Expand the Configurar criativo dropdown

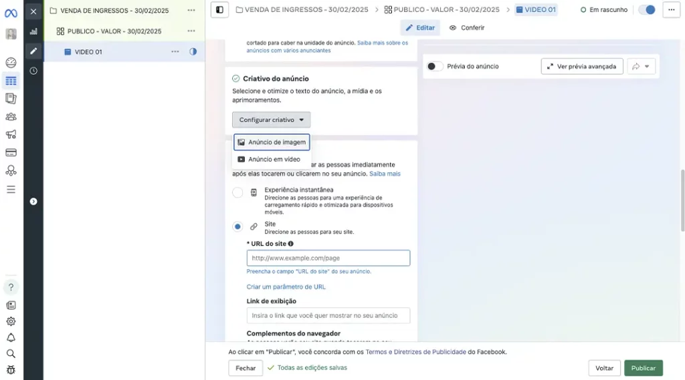tap(271, 120)
